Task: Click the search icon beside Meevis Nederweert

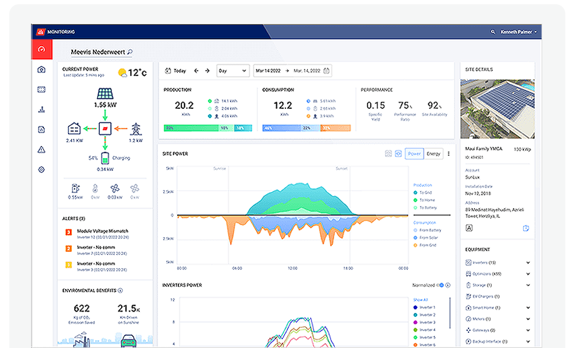Action: tap(130, 52)
